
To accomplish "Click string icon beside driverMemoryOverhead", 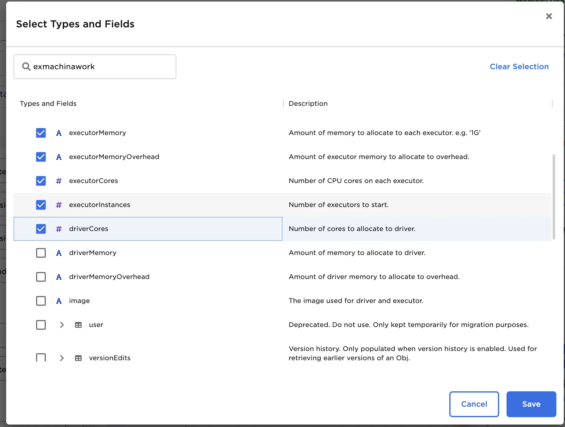I will click(x=59, y=277).
